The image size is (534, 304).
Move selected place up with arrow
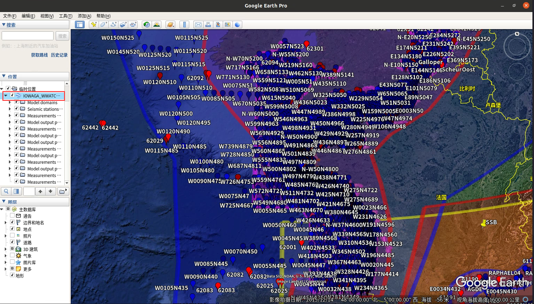coord(40,191)
